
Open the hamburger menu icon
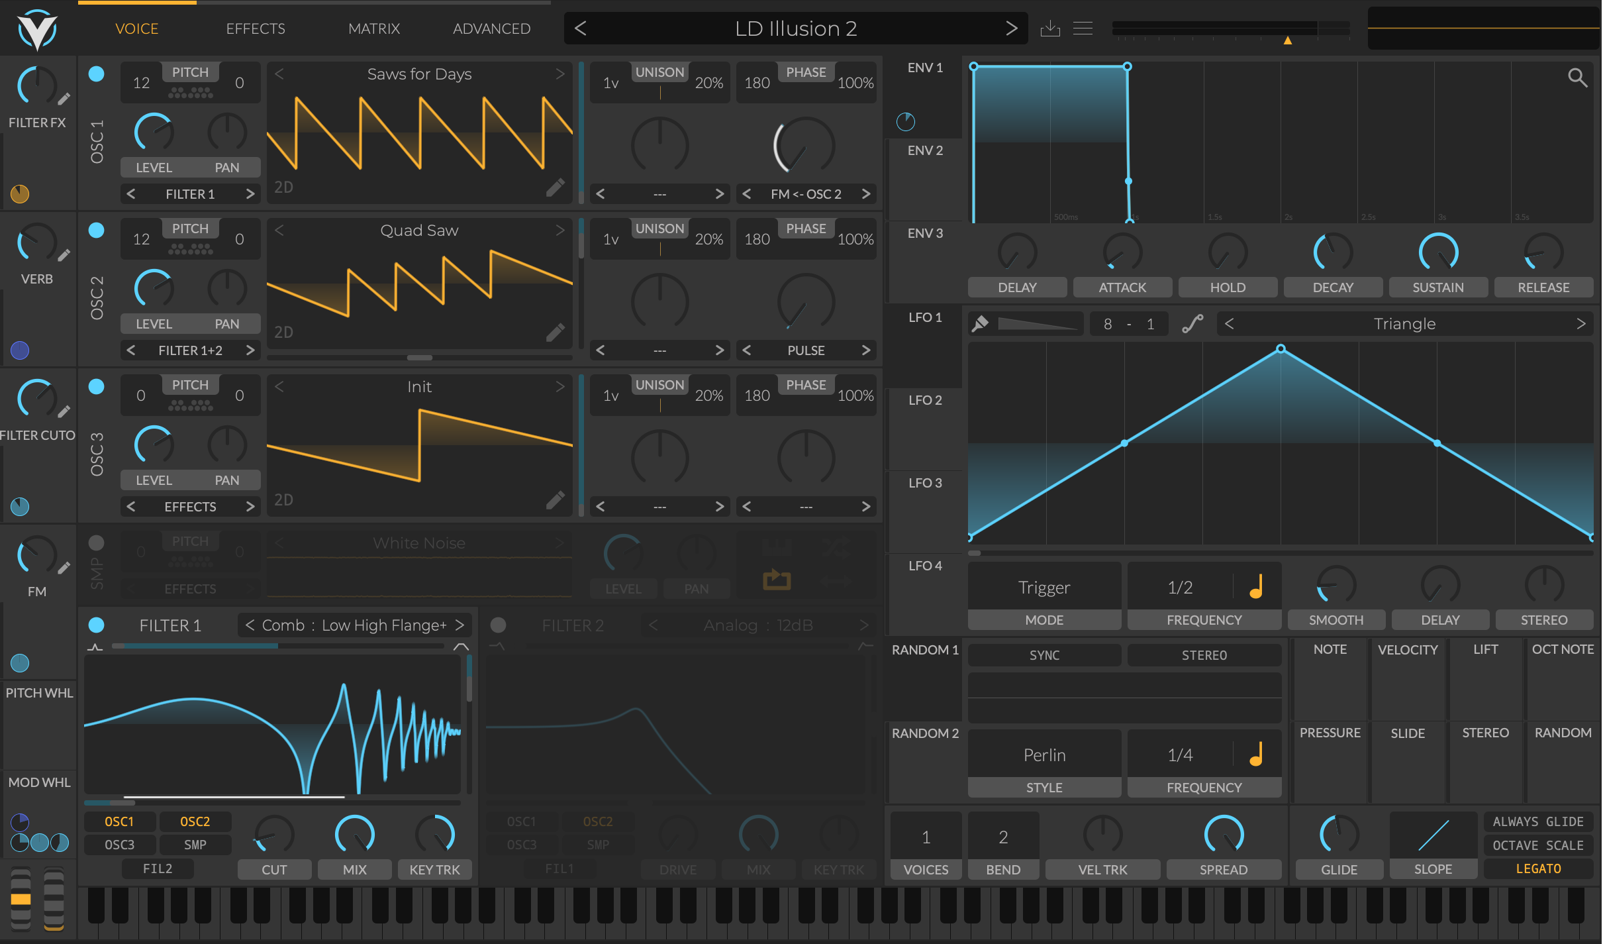coord(1083,28)
